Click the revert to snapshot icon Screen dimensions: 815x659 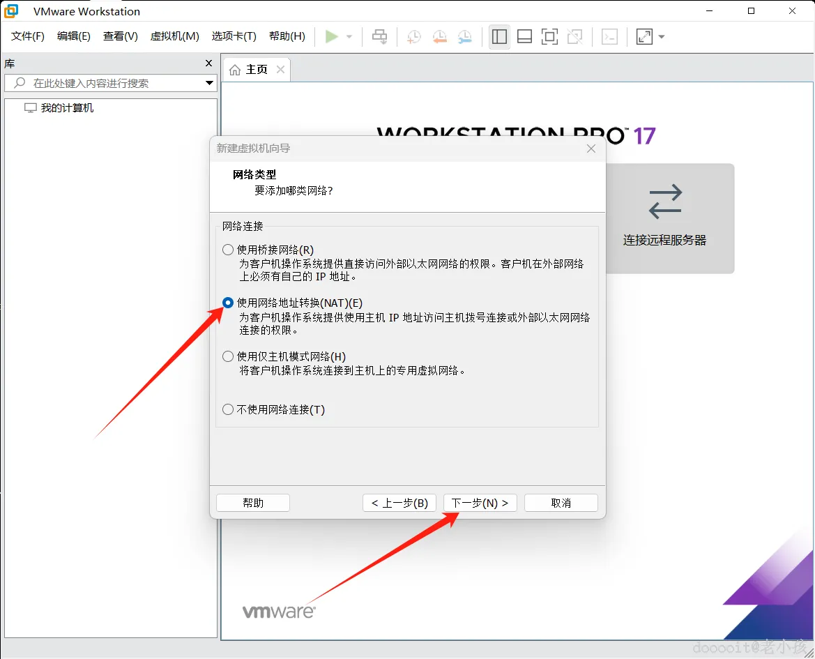pyautogui.click(x=440, y=36)
